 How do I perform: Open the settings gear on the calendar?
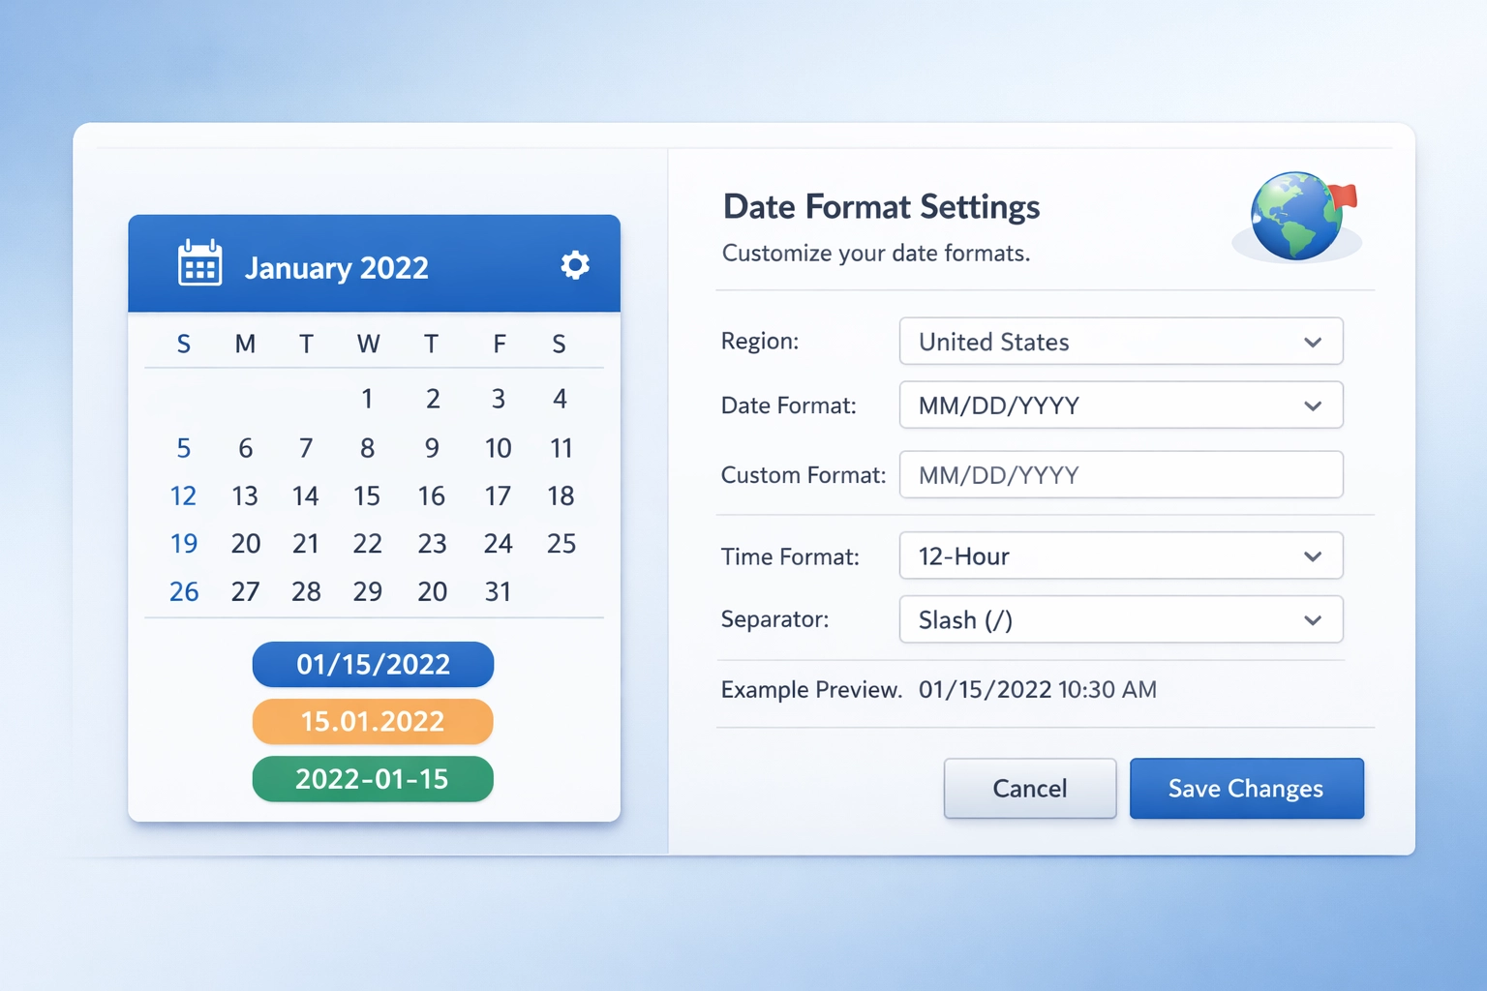tap(574, 264)
